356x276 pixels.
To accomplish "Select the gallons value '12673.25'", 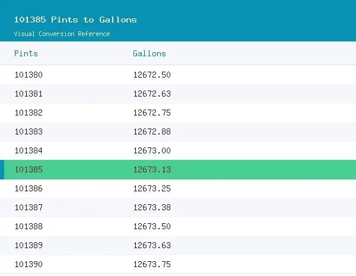I will point(152,188).
